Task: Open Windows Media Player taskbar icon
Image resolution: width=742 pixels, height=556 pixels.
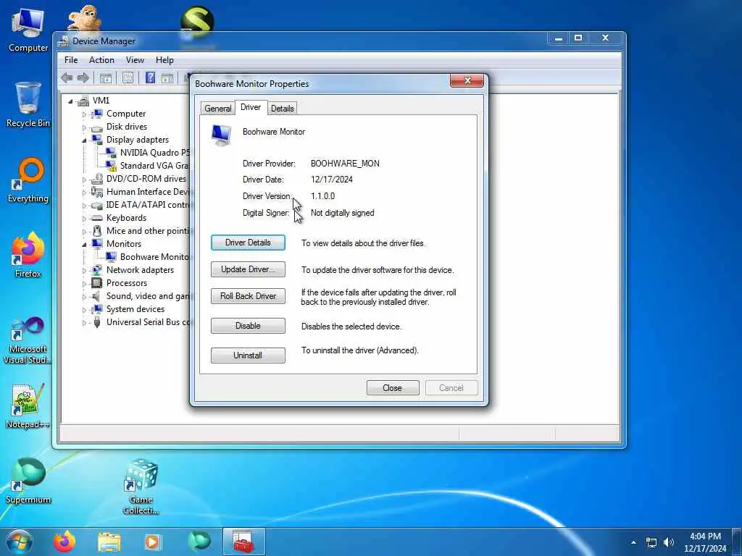Action: [152, 542]
